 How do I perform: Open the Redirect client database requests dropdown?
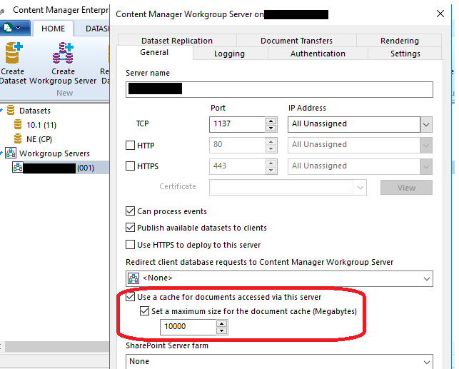pos(426,279)
